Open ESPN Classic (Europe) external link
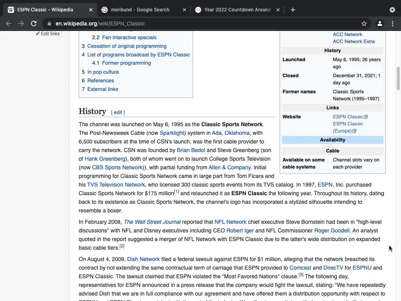The height and width of the screenshot is (301, 401). [x=348, y=127]
